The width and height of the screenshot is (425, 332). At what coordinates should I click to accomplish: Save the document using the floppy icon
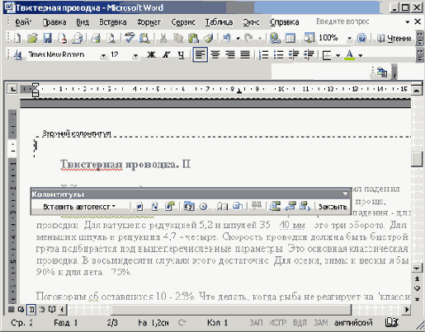(48, 38)
